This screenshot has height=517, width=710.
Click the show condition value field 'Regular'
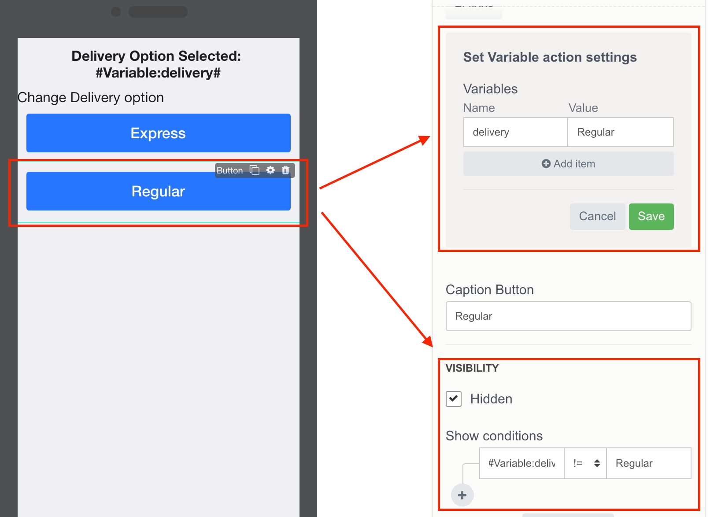pos(648,463)
